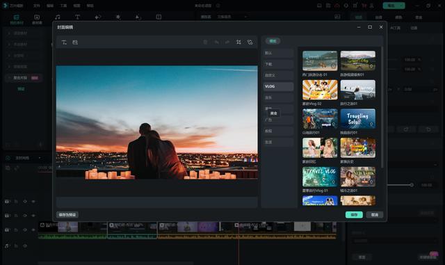The image size is (445, 265).
Task: Open the Help menu (帮助)
Action: (x=90, y=6)
